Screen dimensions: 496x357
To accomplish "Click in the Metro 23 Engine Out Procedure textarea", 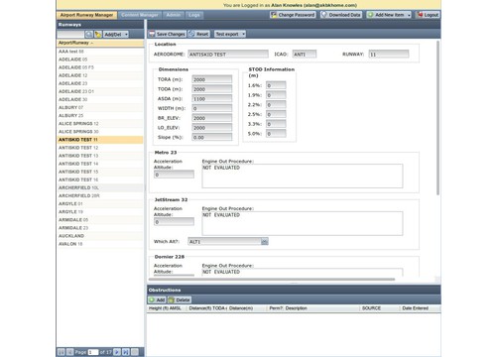I will pos(303,177).
